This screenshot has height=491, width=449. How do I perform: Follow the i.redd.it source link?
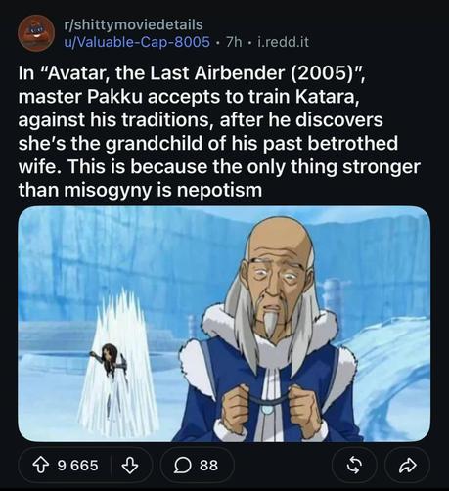click(283, 42)
